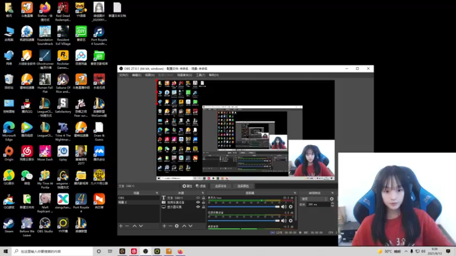Toggle visibility of the text source

(x=198, y=198)
